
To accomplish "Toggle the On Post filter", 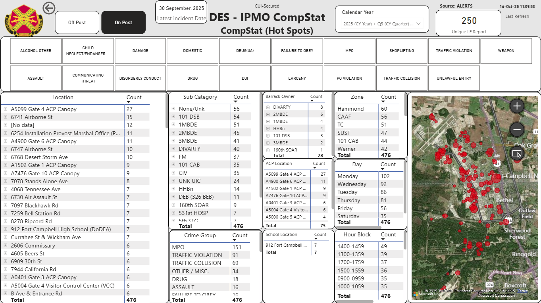I will pos(123,23).
